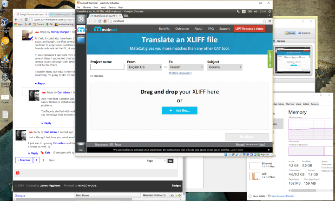The width and height of the screenshot is (335, 201).
Task: Switch to the Services tab in Task Manager
Action: [x=315, y=104]
